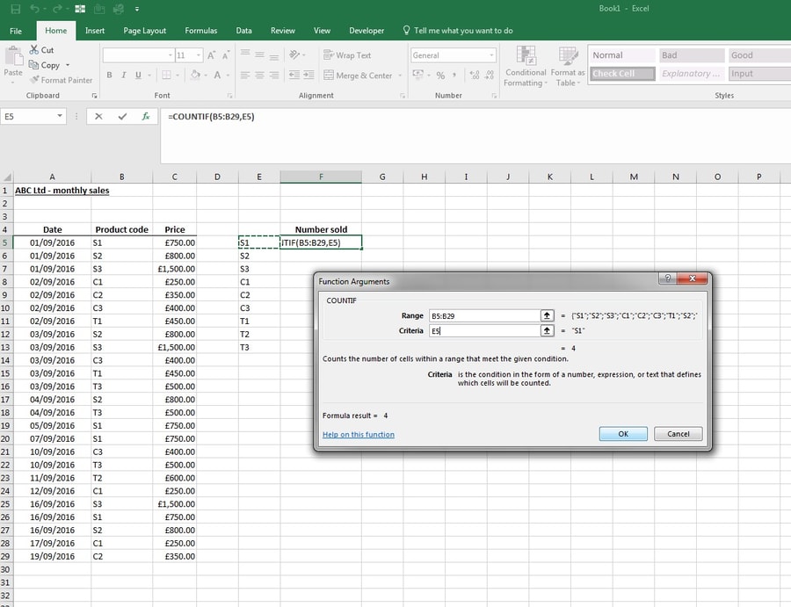Viewport: 791px width, 607px height.
Task: Click OK in the Function Arguments dialog
Action: (623, 434)
